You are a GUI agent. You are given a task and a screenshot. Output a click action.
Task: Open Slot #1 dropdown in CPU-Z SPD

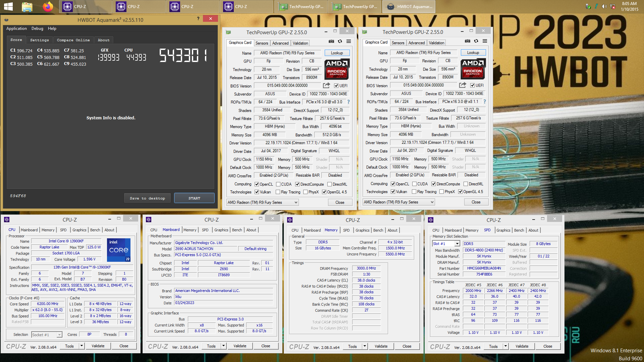coord(446,244)
